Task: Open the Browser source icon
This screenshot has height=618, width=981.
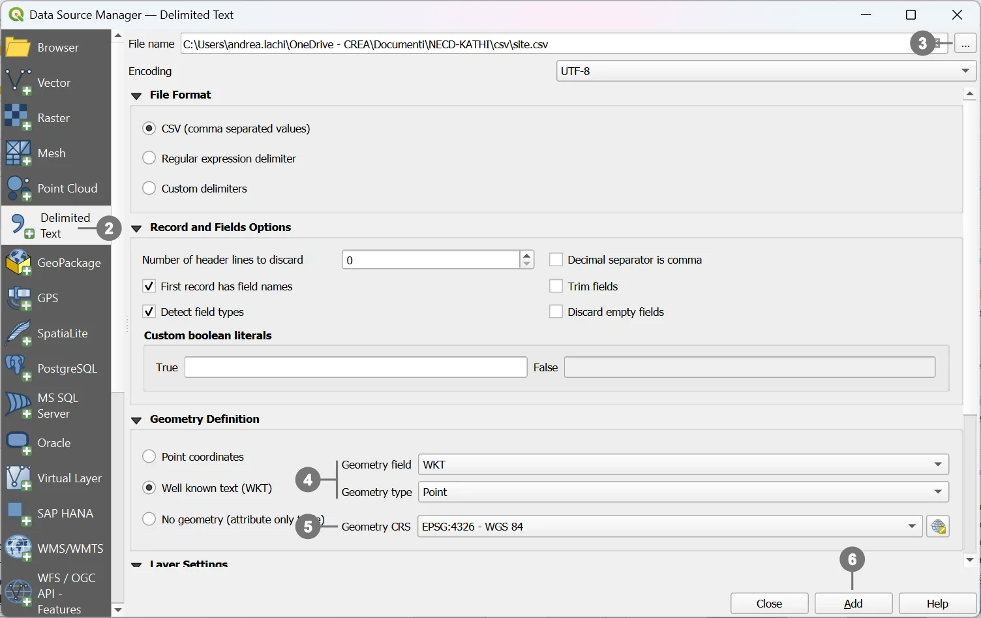Action: coord(18,48)
